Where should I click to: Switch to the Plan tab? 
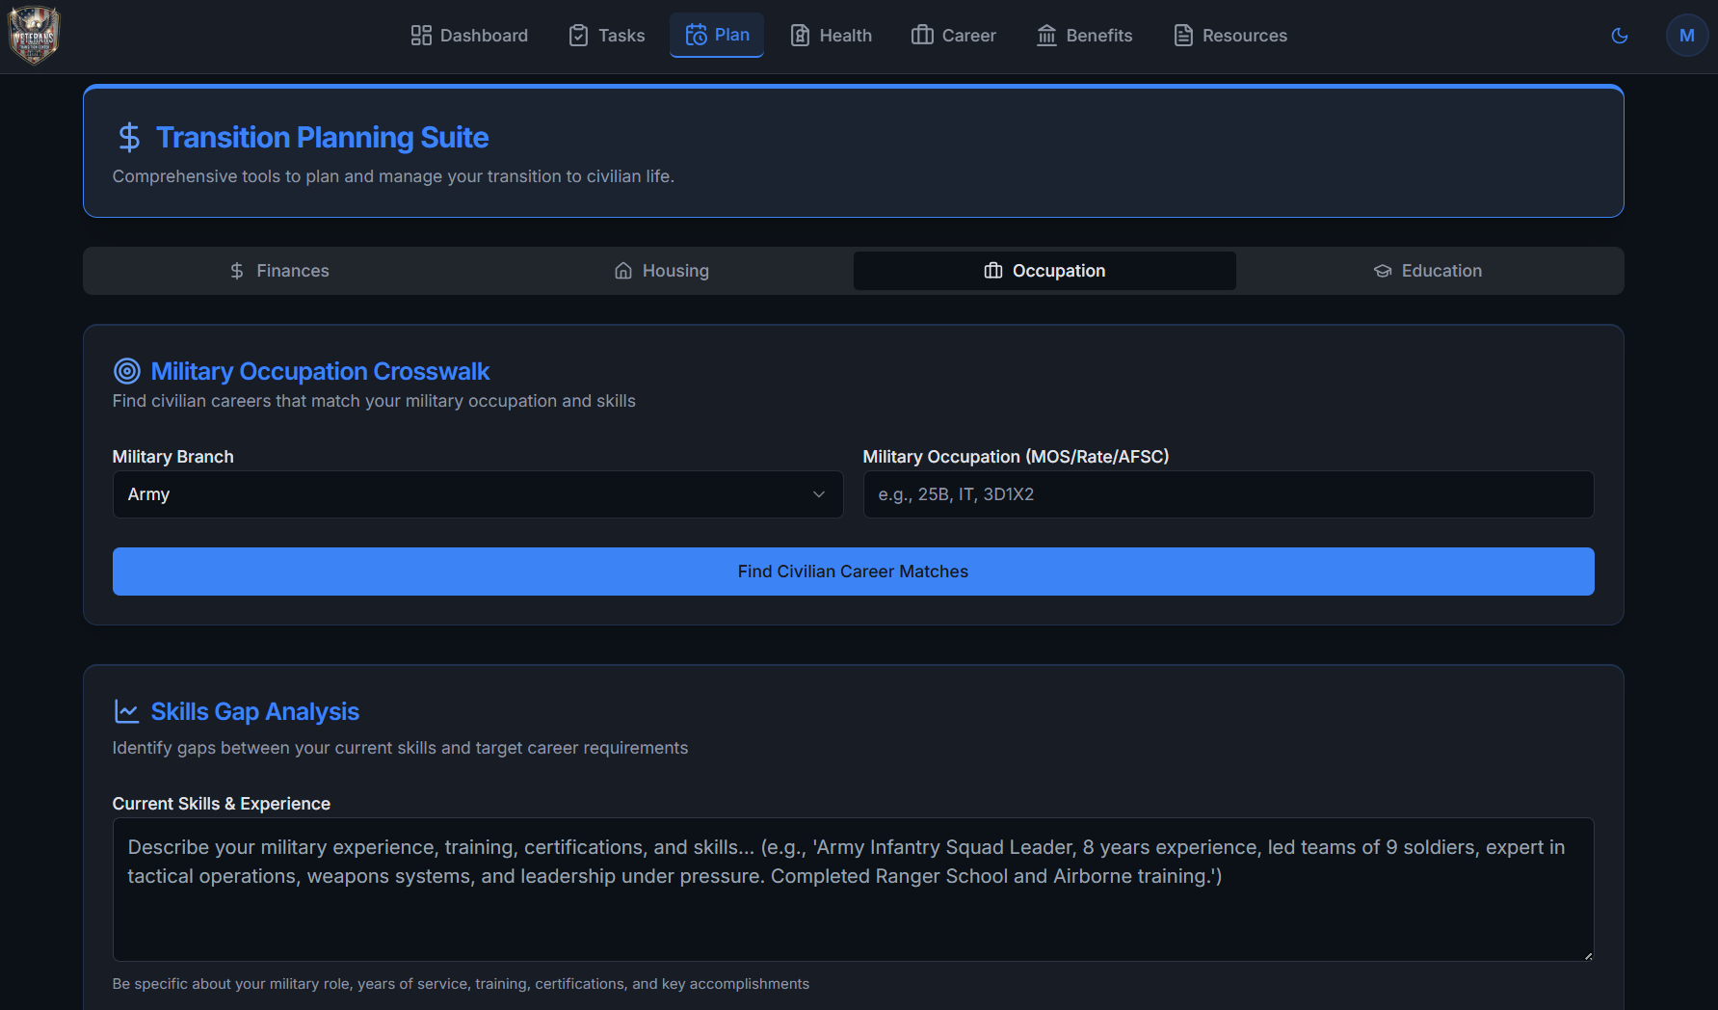716,35
